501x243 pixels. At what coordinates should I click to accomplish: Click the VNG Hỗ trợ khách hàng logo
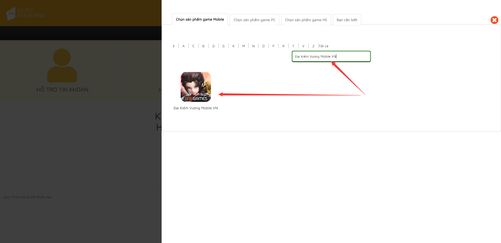pyautogui.click(x=25, y=13)
